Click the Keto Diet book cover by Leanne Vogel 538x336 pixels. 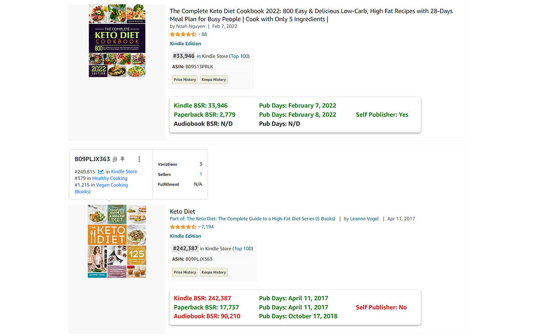117,241
